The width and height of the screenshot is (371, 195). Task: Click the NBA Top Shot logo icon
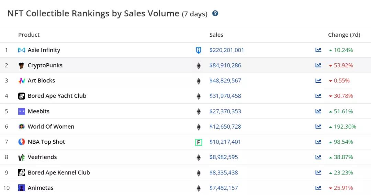click(22, 142)
